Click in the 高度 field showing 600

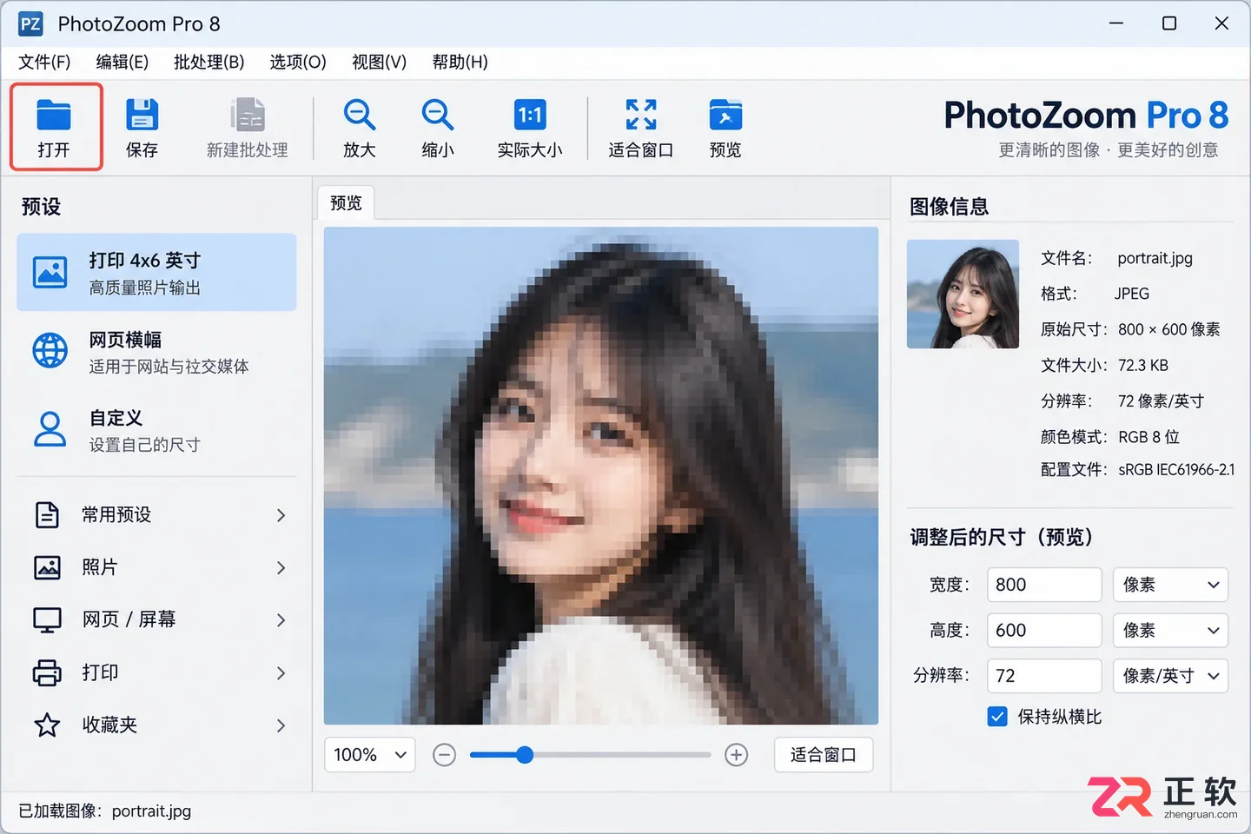[1044, 630]
